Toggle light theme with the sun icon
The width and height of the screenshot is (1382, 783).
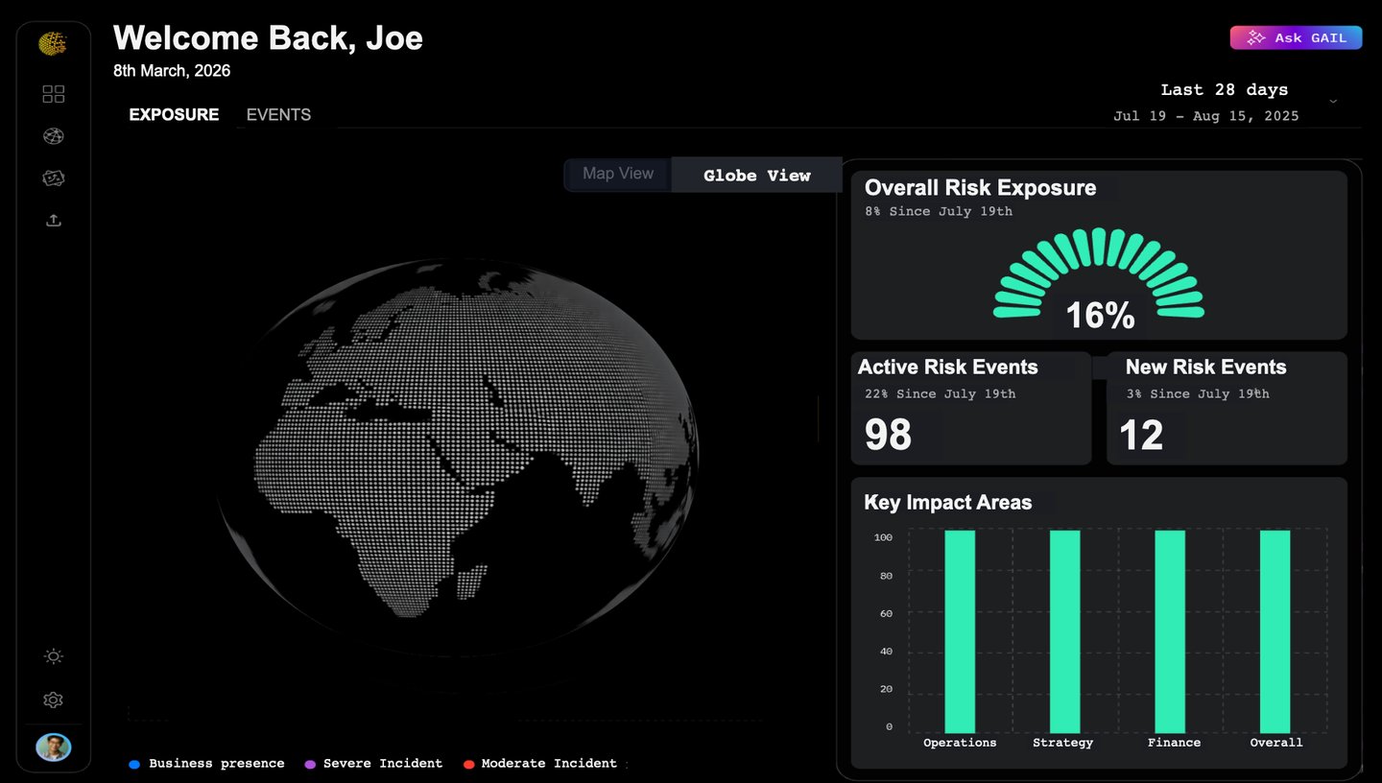point(54,656)
